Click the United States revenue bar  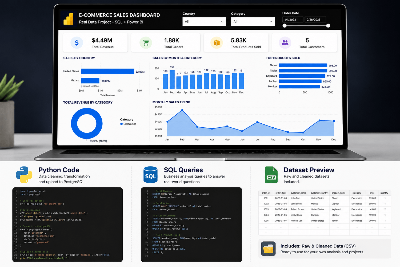click(x=108, y=71)
